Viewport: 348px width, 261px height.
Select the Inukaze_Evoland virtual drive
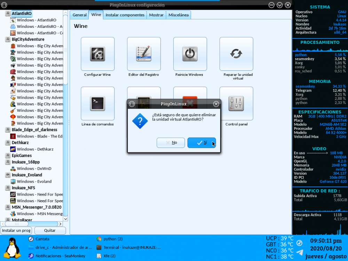27,175
